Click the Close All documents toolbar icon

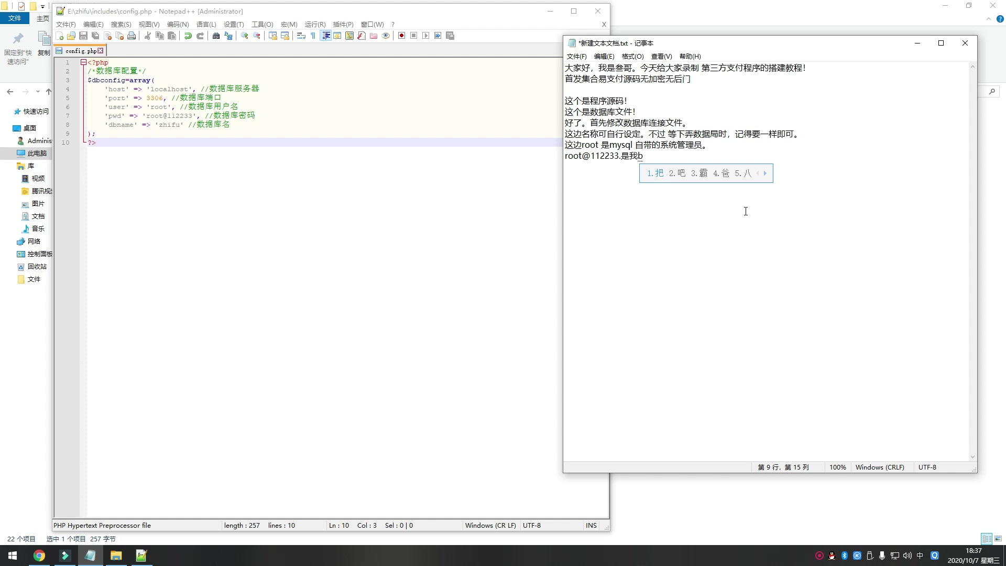[119, 36]
